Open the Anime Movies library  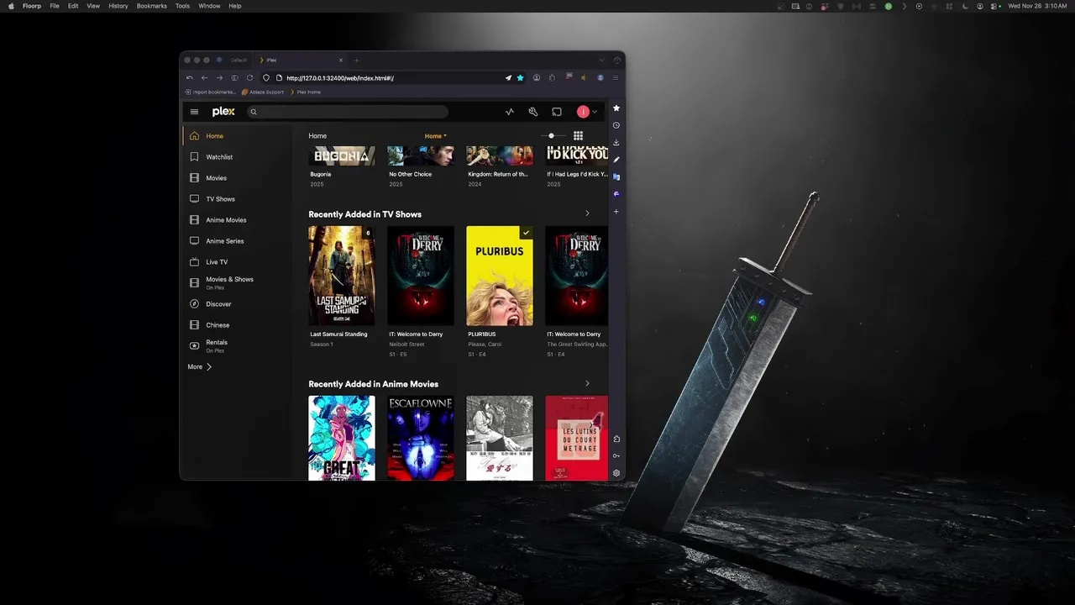pyautogui.click(x=237, y=220)
